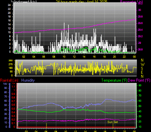Click the 16 hour tick on wind graph
This screenshot has width=151, height=132.
click(94, 57)
